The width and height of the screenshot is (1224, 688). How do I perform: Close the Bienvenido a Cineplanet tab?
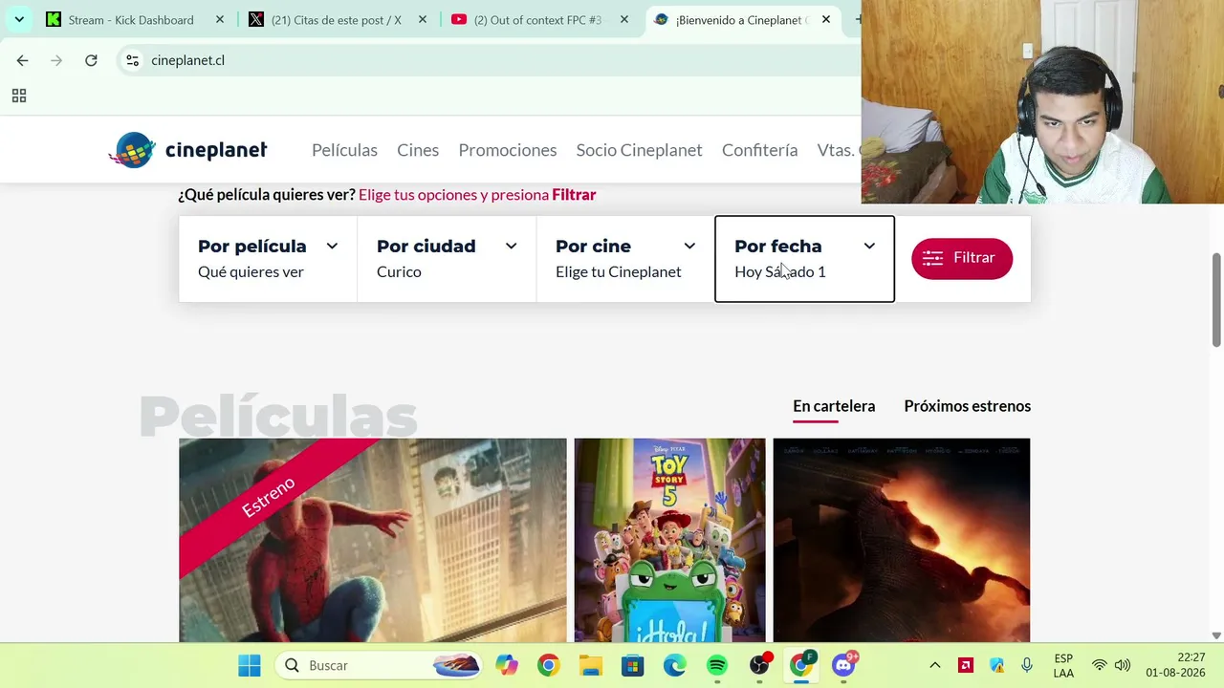click(826, 19)
